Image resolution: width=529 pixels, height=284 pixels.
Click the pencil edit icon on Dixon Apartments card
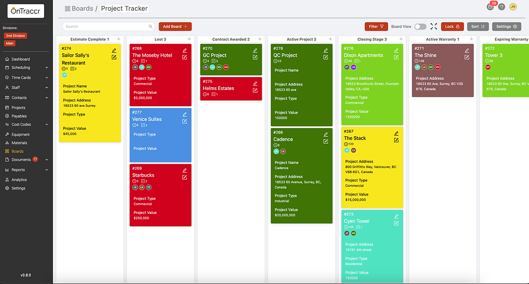click(396, 51)
